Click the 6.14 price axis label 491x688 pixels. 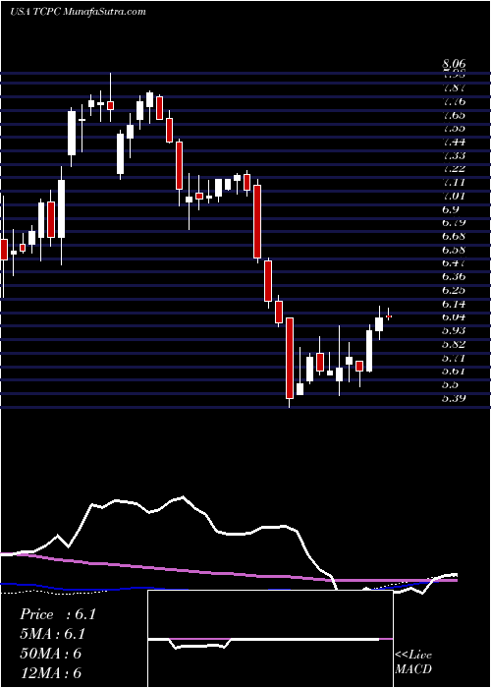click(455, 304)
